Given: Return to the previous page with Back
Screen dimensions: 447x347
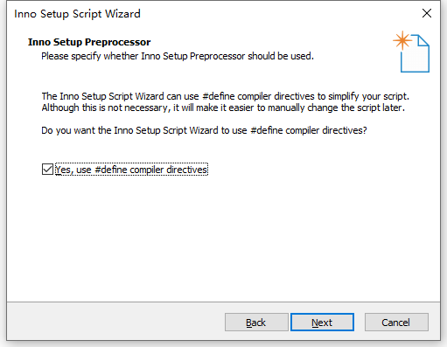Looking at the screenshot, I should (256, 323).
